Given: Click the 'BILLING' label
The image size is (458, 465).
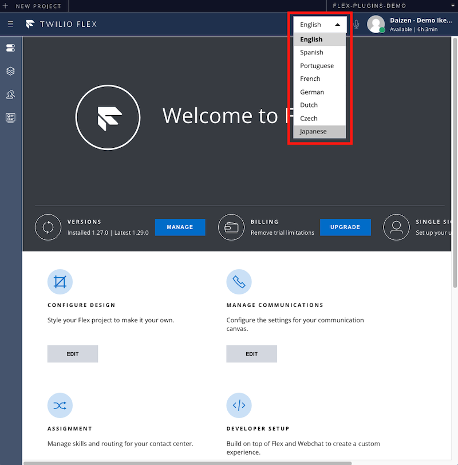Looking at the screenshot, I should coord(264,222).
